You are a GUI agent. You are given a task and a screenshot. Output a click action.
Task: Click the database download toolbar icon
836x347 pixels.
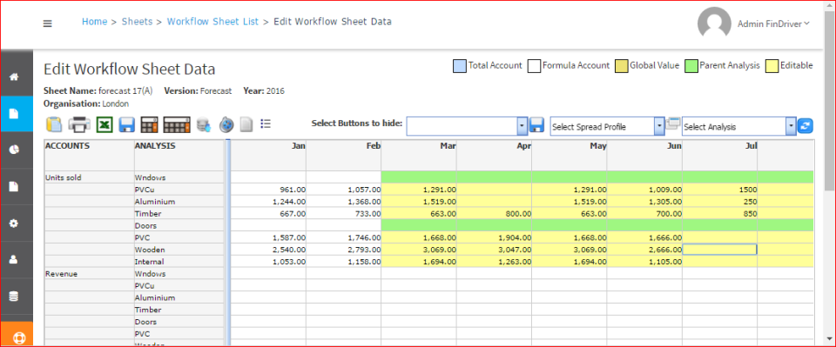coord(205,125)
